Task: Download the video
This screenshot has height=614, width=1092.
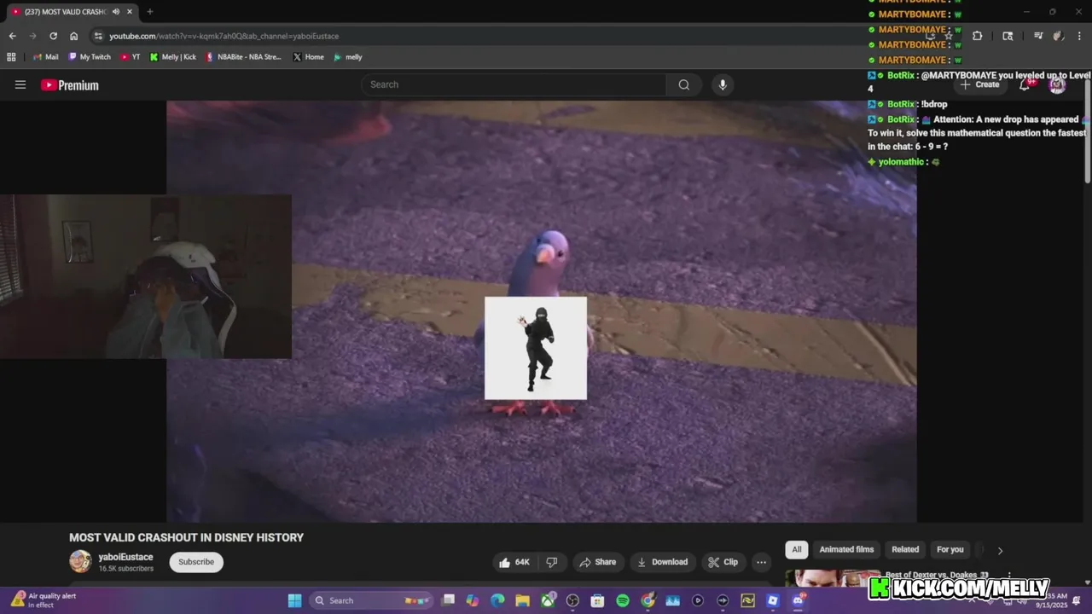Action: [x=663, y=562]
